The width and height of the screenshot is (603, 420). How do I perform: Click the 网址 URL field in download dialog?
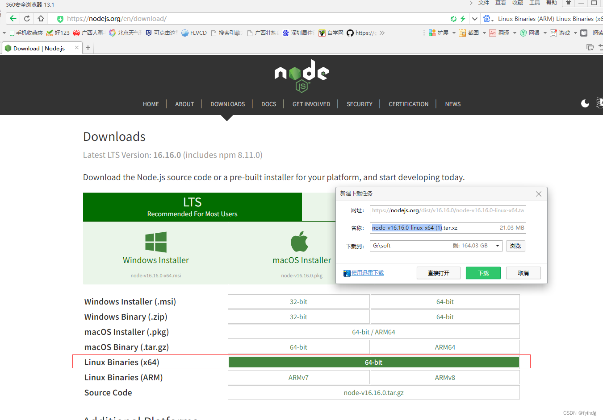click(448, 210)
